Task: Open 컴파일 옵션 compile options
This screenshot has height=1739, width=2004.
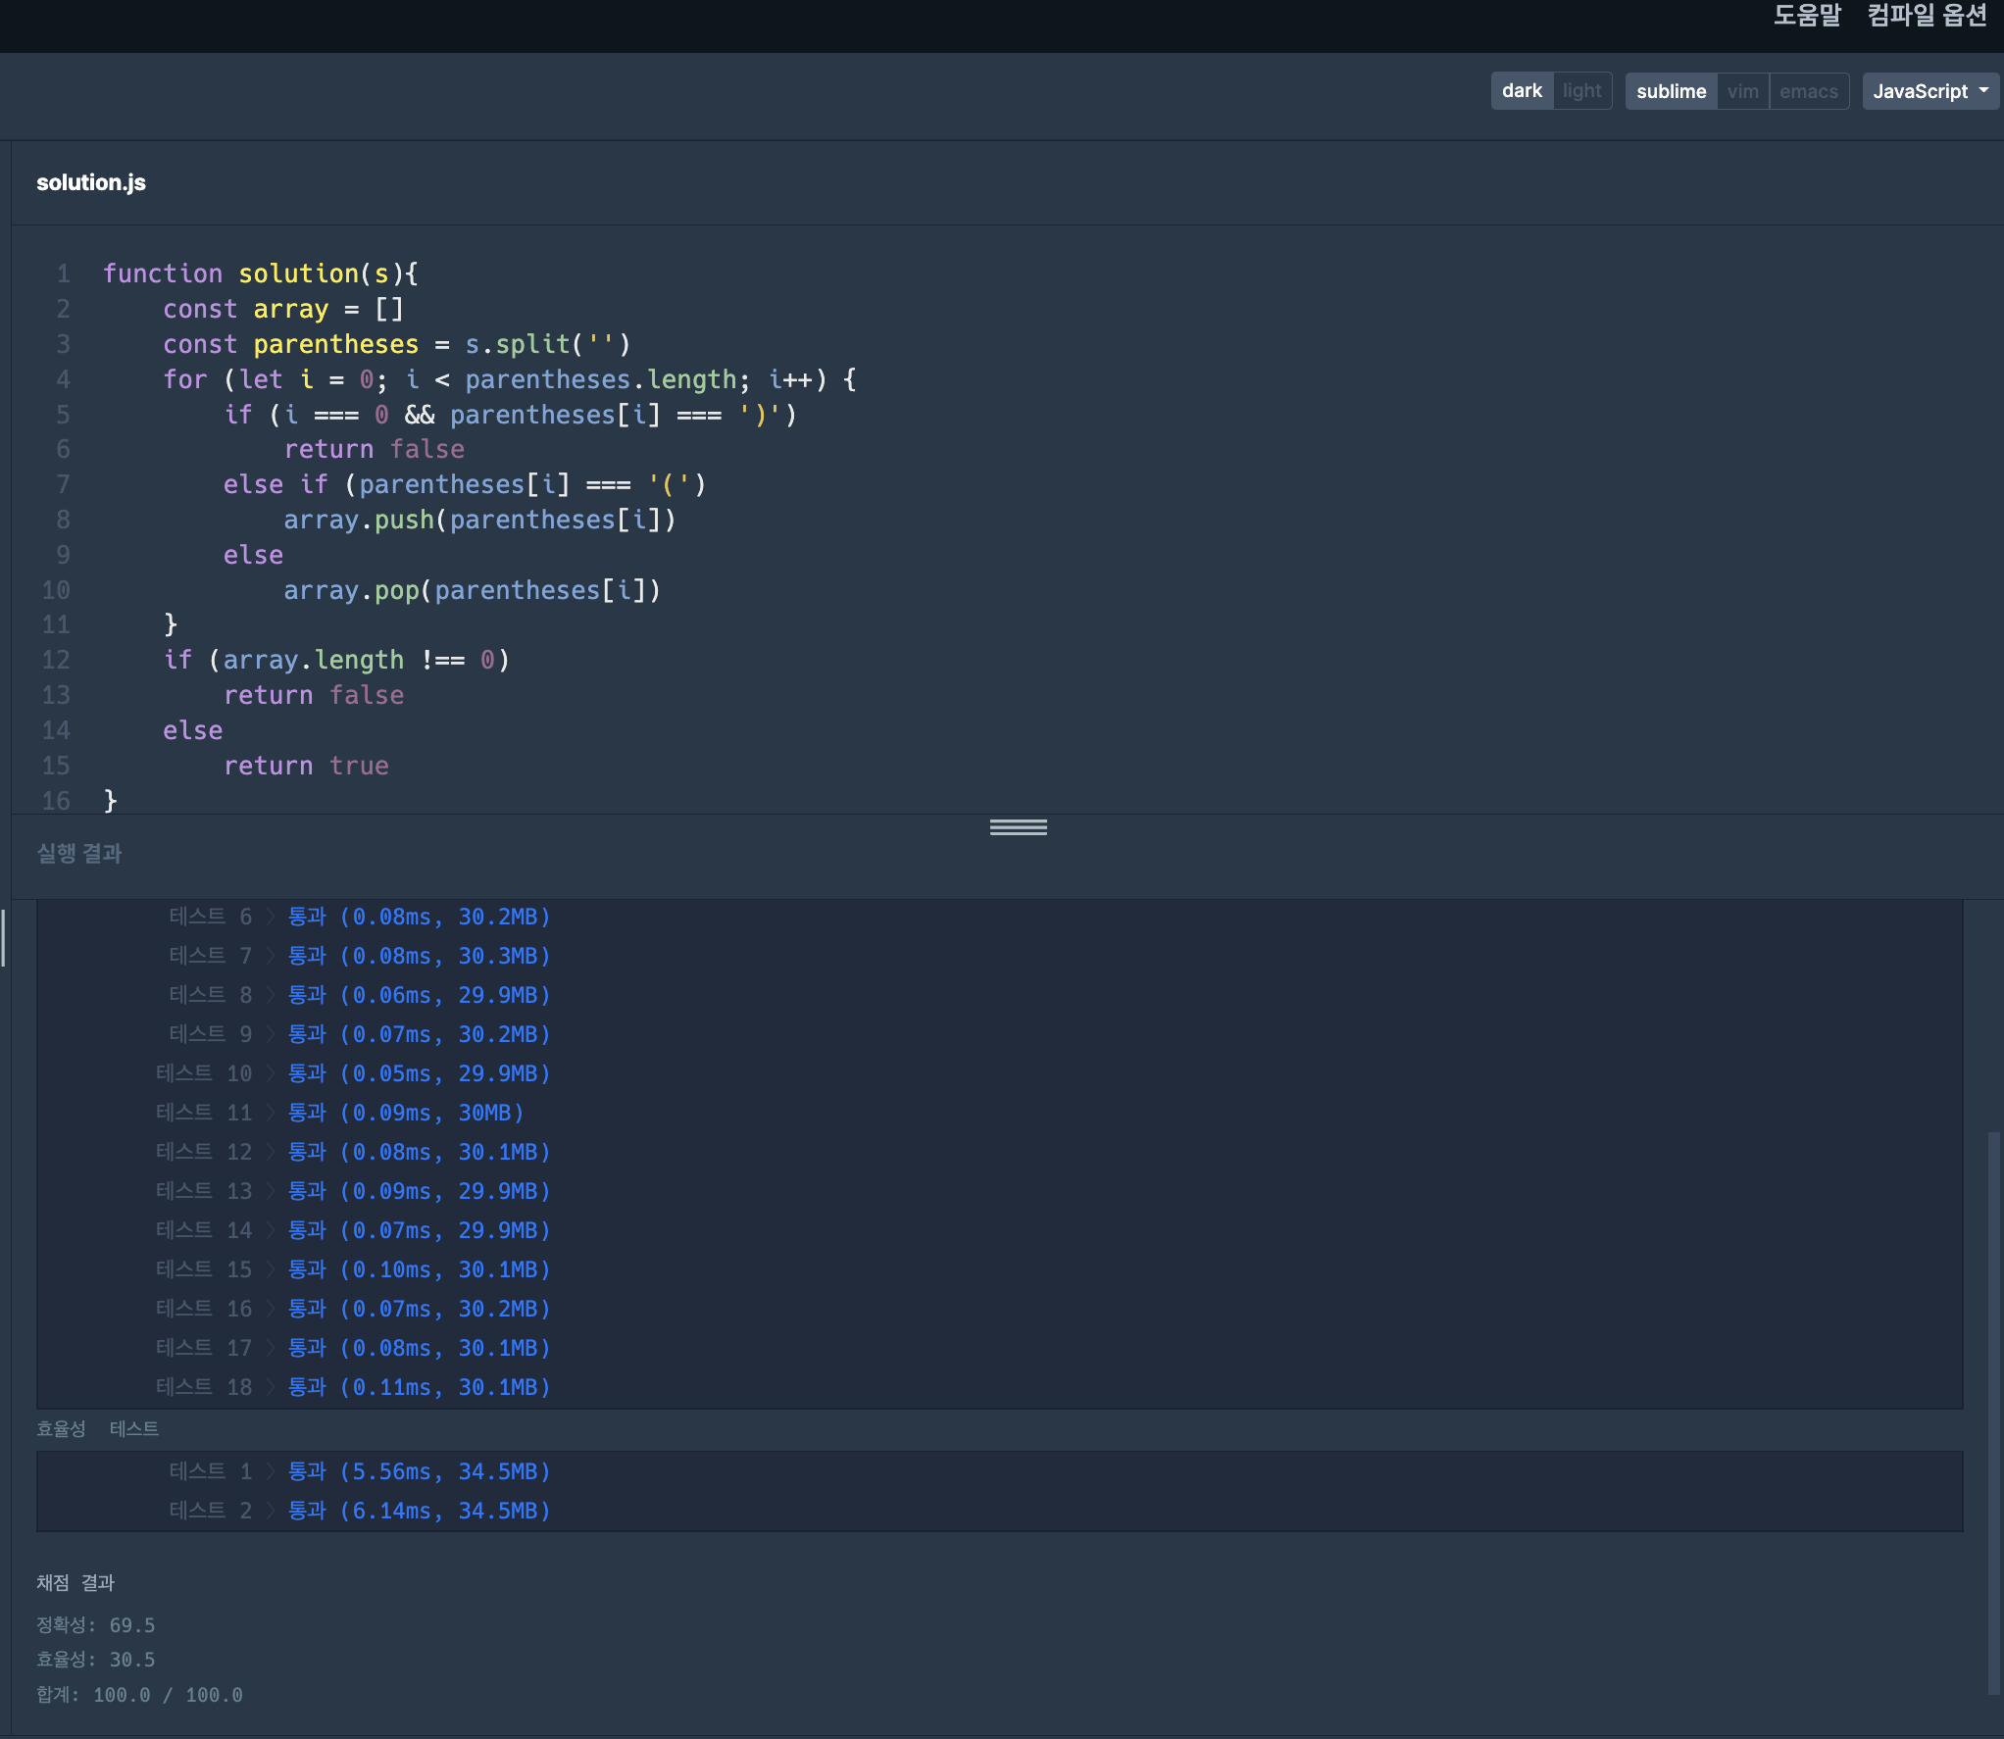Action: point(1926,16)
